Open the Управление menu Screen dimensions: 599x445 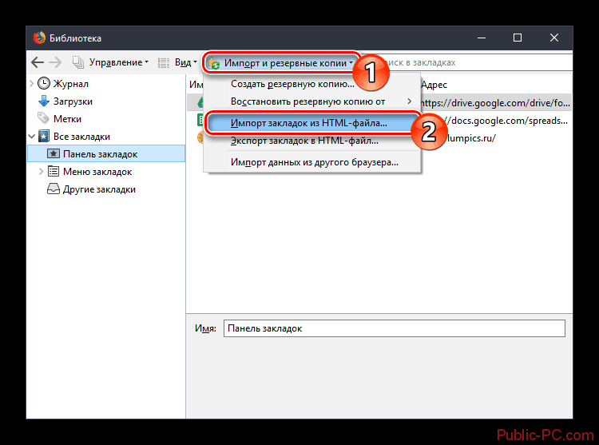click(118, 62)
